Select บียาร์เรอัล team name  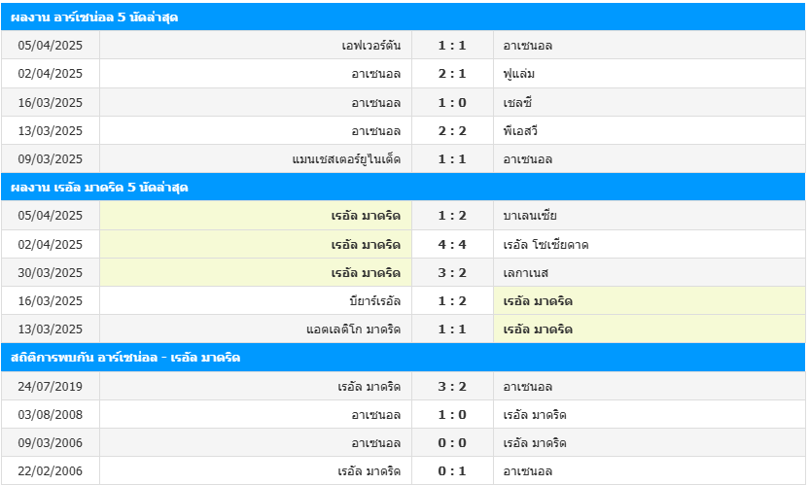click(x=374, y=301)
